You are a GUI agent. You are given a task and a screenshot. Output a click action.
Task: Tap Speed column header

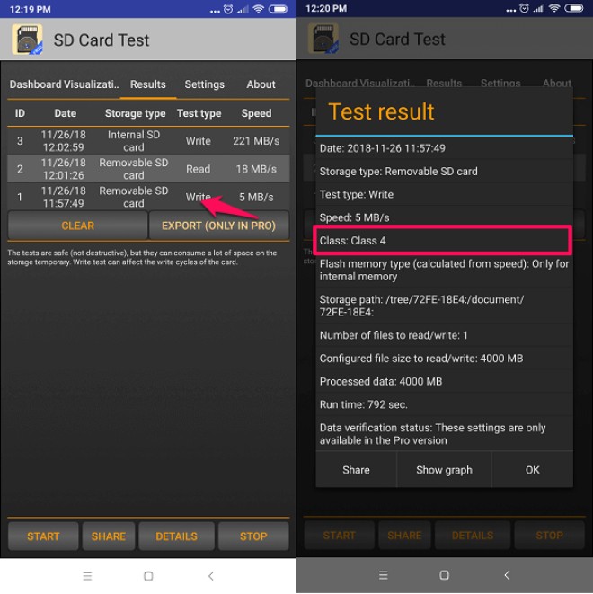(256, 113)
